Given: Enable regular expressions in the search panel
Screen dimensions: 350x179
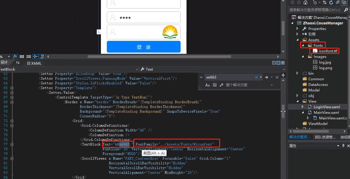Looking at the screenshot, I should coord(221,85).
